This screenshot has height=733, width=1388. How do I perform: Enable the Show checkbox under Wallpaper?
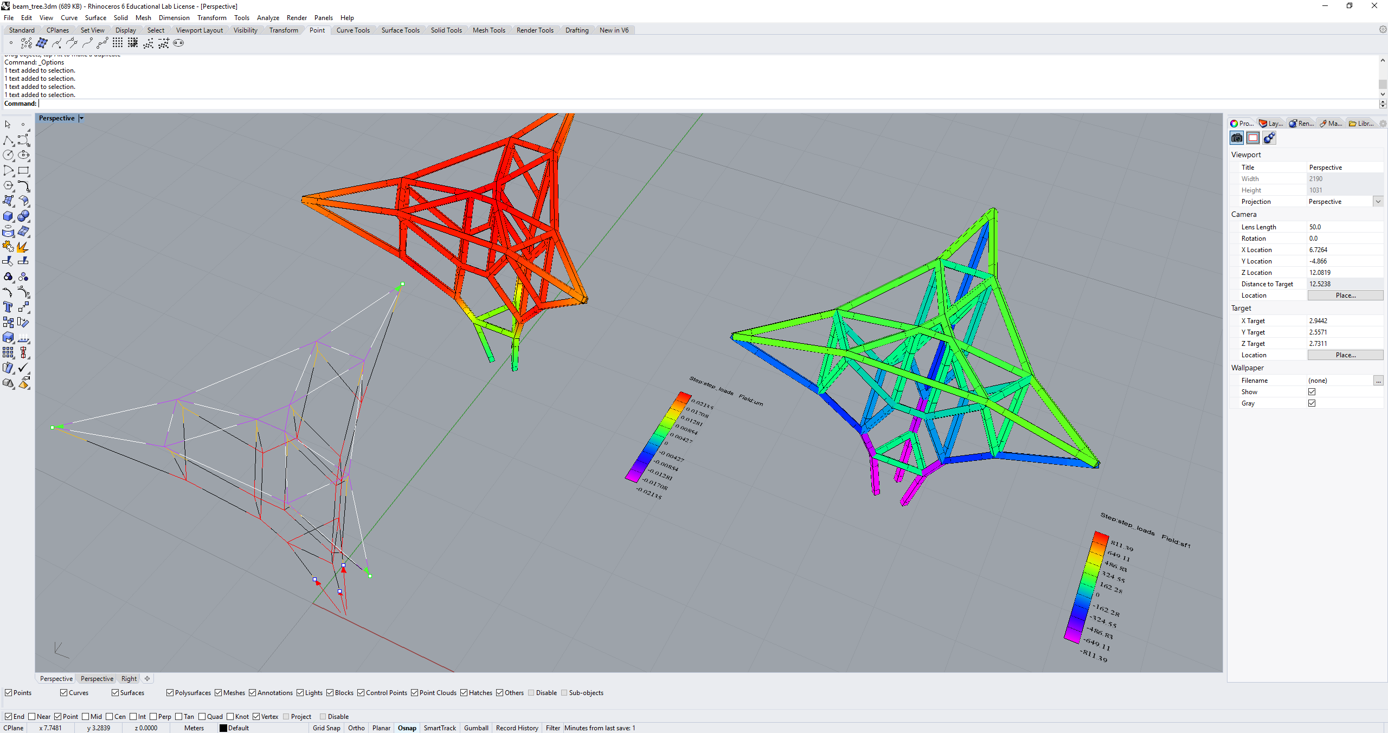1312,391
